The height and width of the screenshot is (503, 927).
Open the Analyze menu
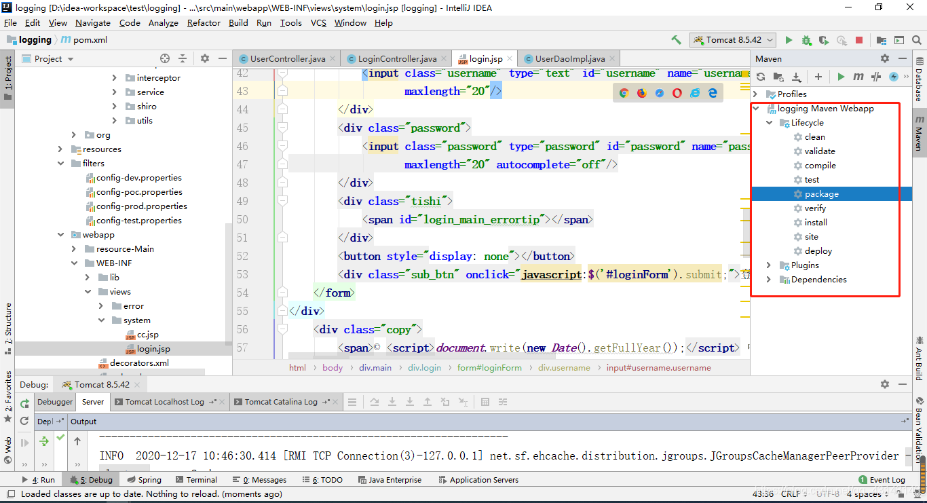163,22
